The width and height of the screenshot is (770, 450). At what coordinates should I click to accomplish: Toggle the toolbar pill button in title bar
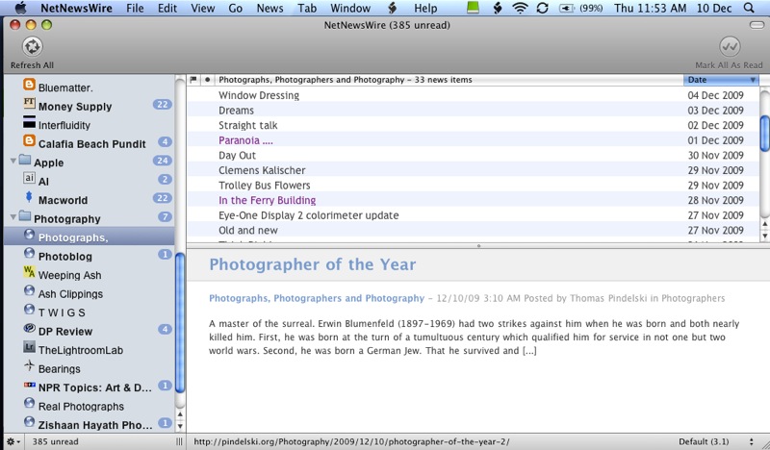pos(757,25)
